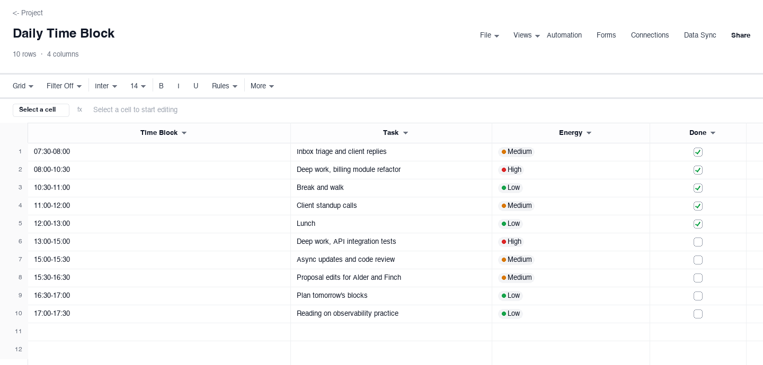Image resolution: width=763 pixels, height=365 pixels.
Task: Open the Data Sync menu item
Action: (x=700, y=35)
